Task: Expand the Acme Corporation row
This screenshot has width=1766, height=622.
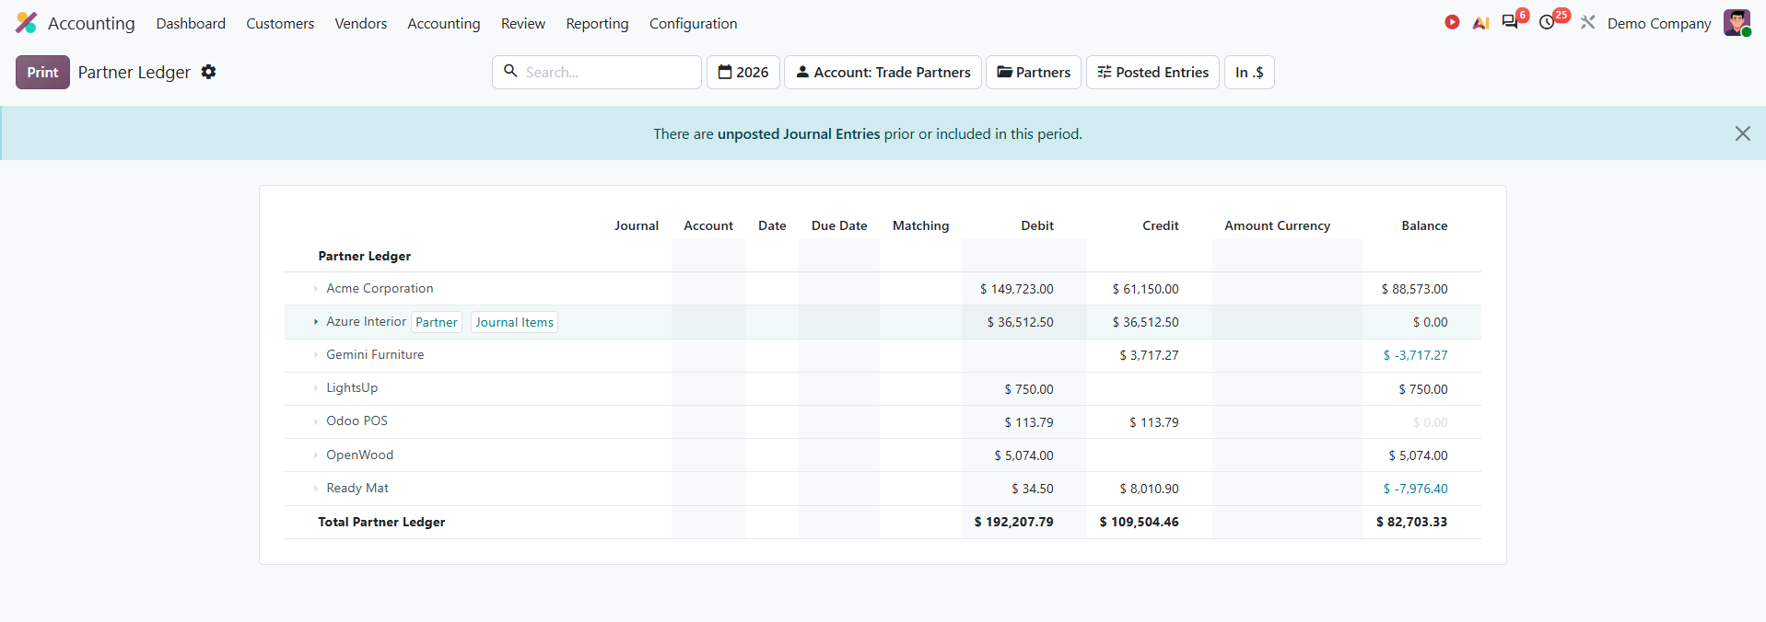Action: pyautogui.click(x=316, y=289)
